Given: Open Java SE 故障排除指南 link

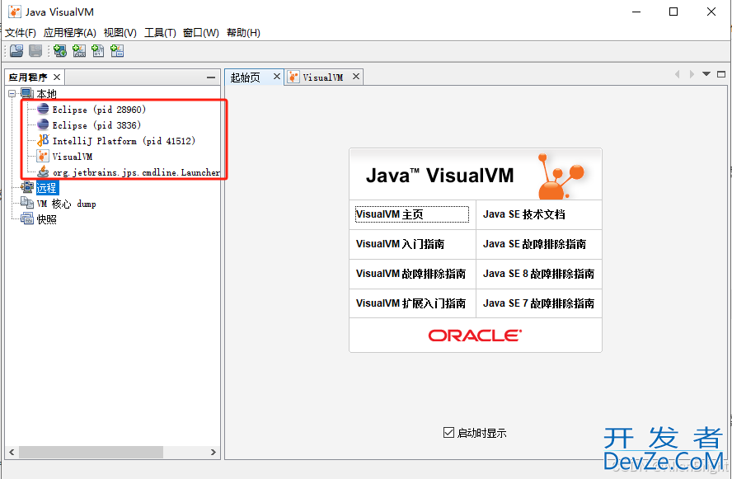Looking at the screenshot, I should (534, 244).
